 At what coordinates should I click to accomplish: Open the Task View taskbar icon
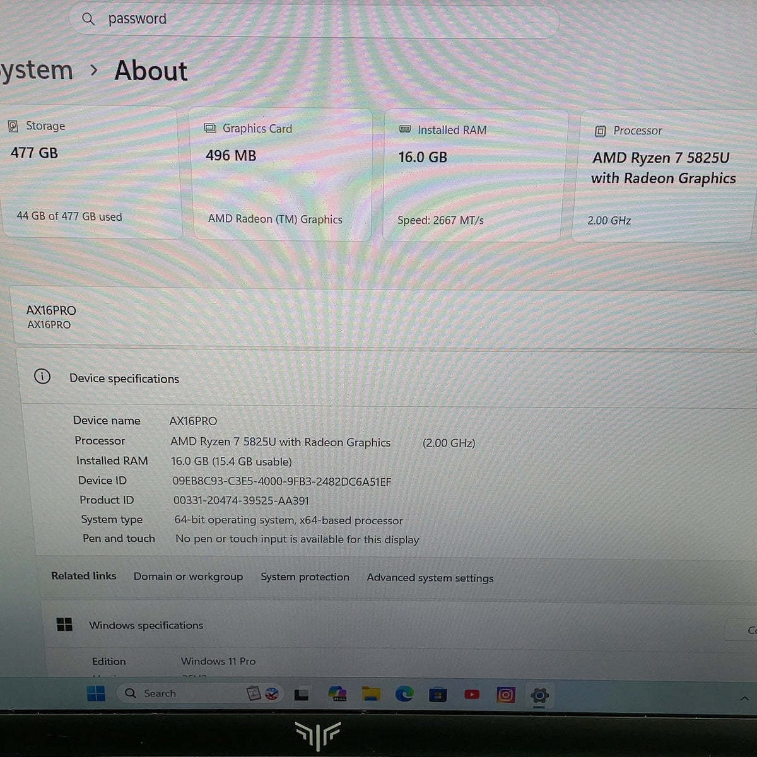[x=302, y=695]
